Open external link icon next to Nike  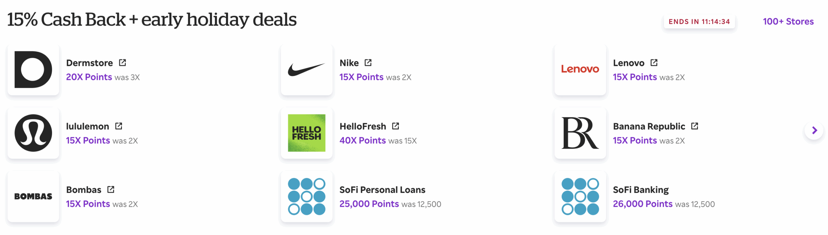click(x=368, y=62)
